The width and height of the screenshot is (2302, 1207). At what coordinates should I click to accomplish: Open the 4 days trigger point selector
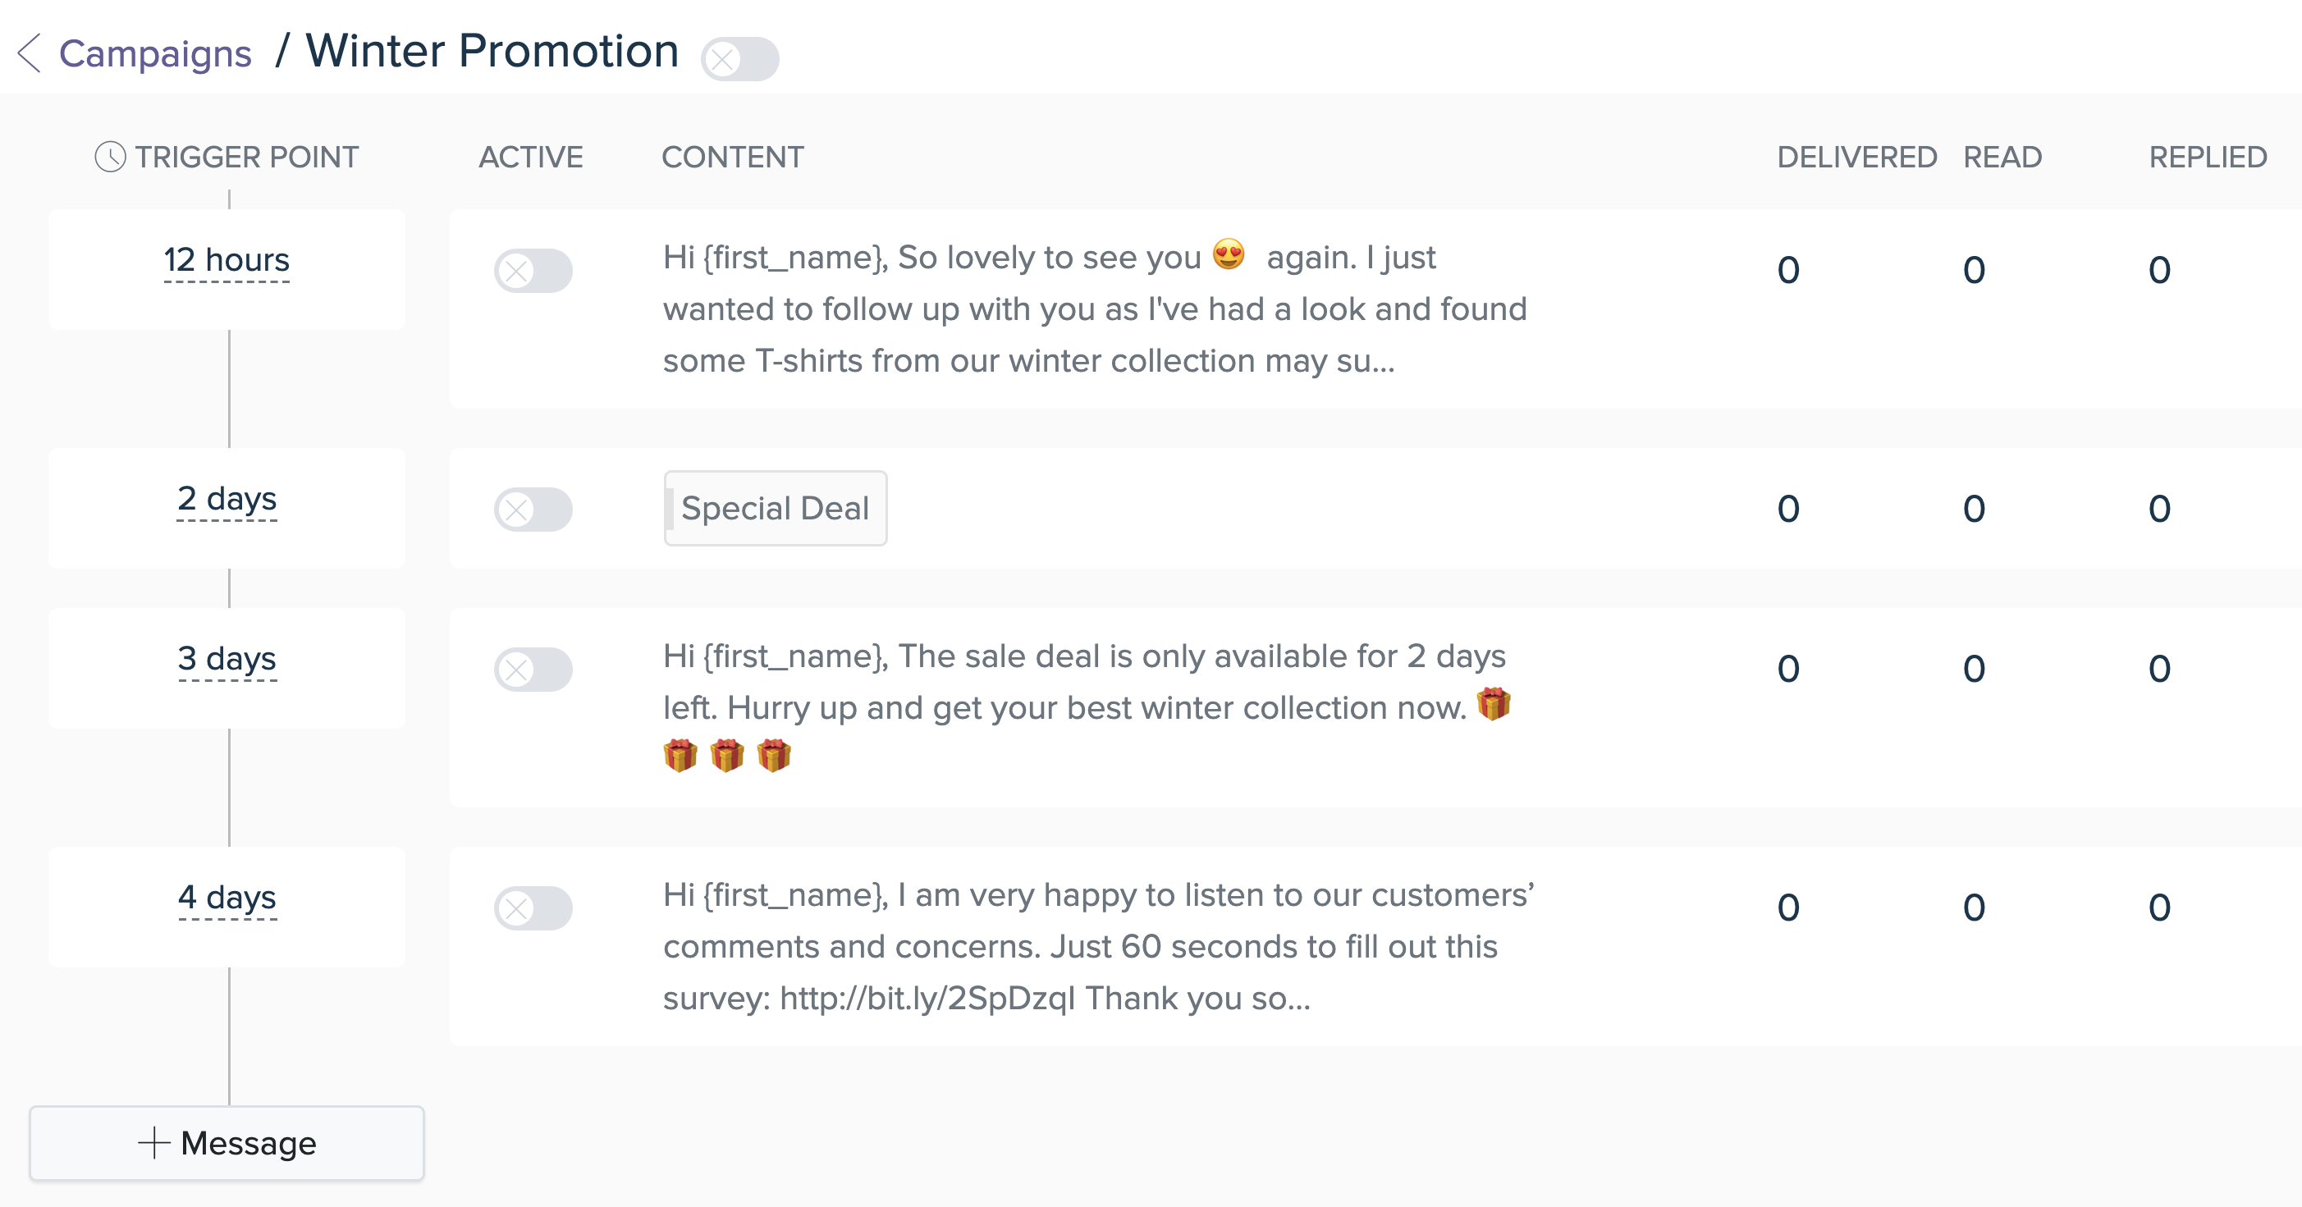click(227, 898)
